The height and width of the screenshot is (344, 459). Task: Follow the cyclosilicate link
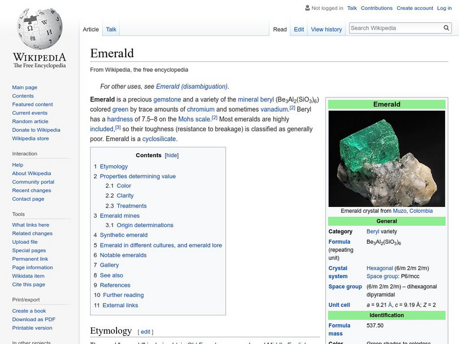point(159,139)
